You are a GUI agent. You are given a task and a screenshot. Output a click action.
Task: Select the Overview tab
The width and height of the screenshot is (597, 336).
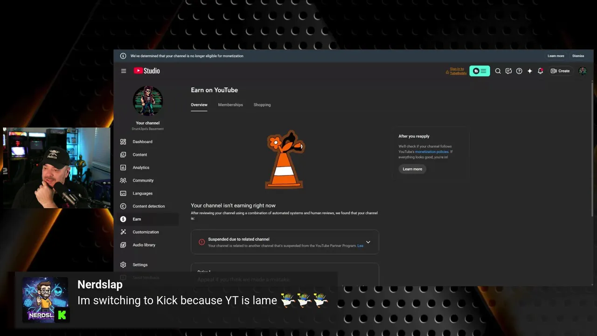point(199,105)
